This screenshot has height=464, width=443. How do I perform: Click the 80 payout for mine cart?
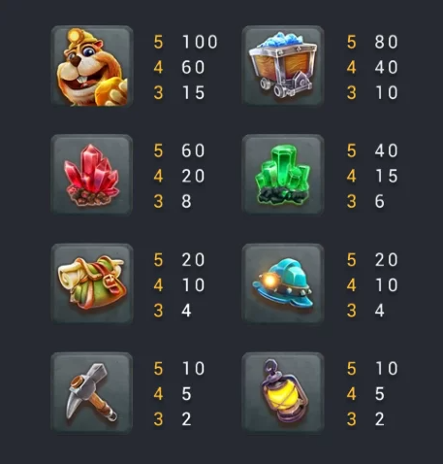386,42
